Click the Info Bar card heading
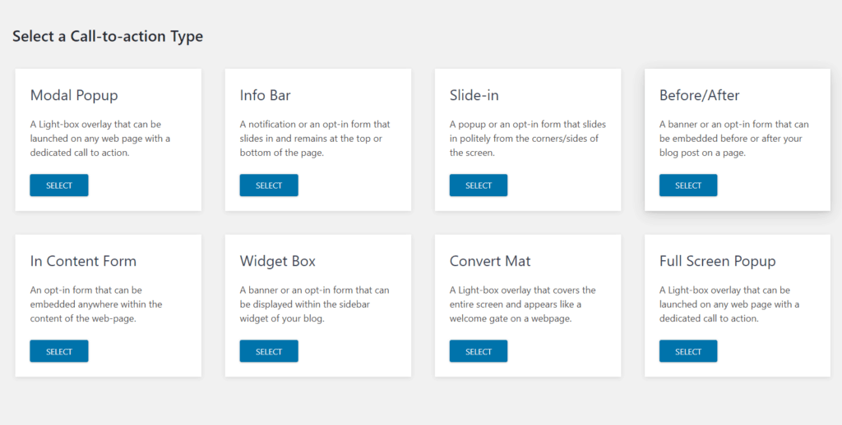Screen dimensions: 842x425 (266, 95)
